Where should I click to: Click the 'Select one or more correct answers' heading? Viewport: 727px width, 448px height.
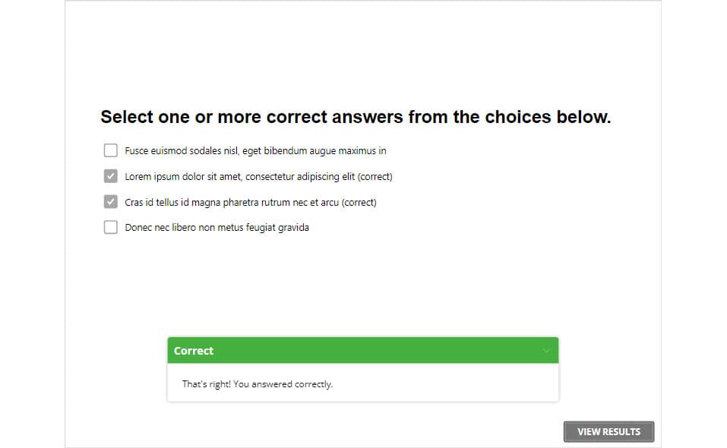pos(356,117)
